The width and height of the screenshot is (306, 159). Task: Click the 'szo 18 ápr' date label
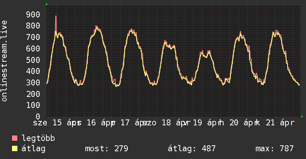click(166, 123)
